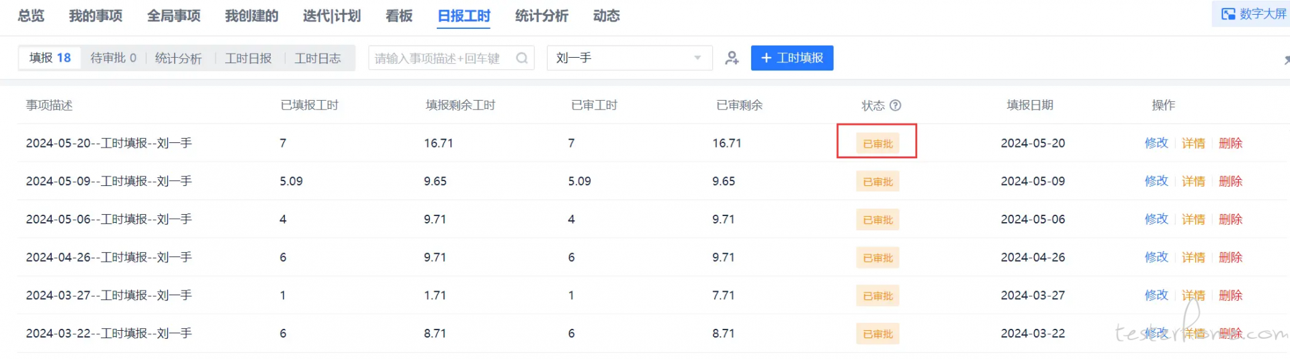Click 已审批 status tag for 2024-03-27

(x=877, y=296)
